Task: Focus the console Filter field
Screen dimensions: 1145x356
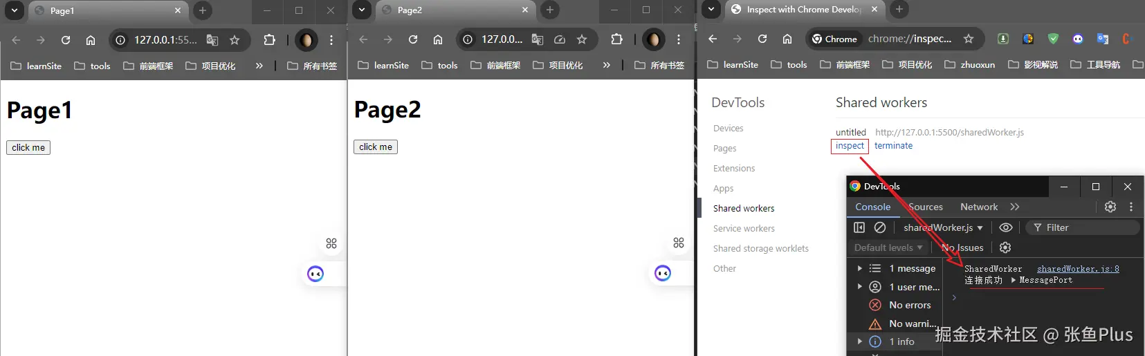Action: click(x=1083, y=227)
